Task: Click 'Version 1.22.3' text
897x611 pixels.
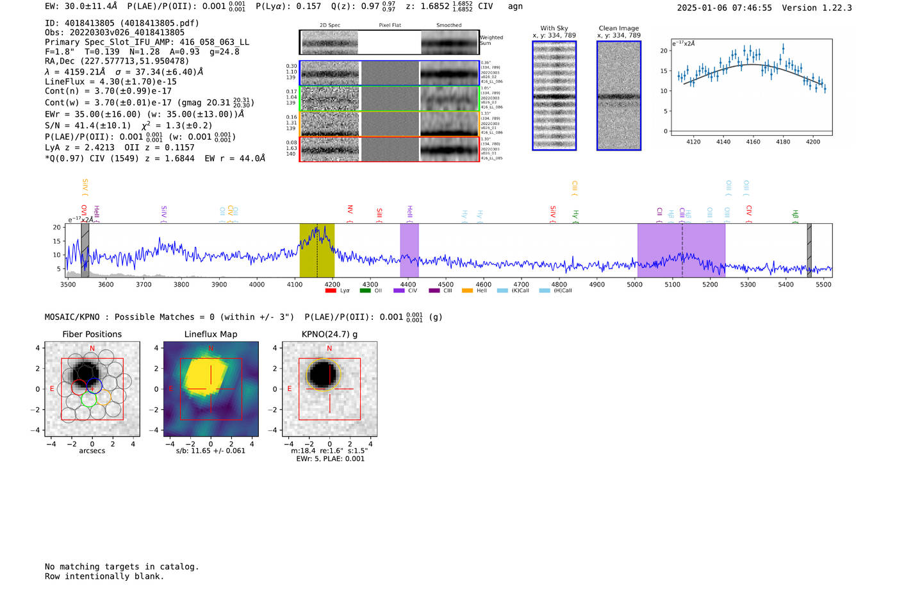Action: (817, 8)
